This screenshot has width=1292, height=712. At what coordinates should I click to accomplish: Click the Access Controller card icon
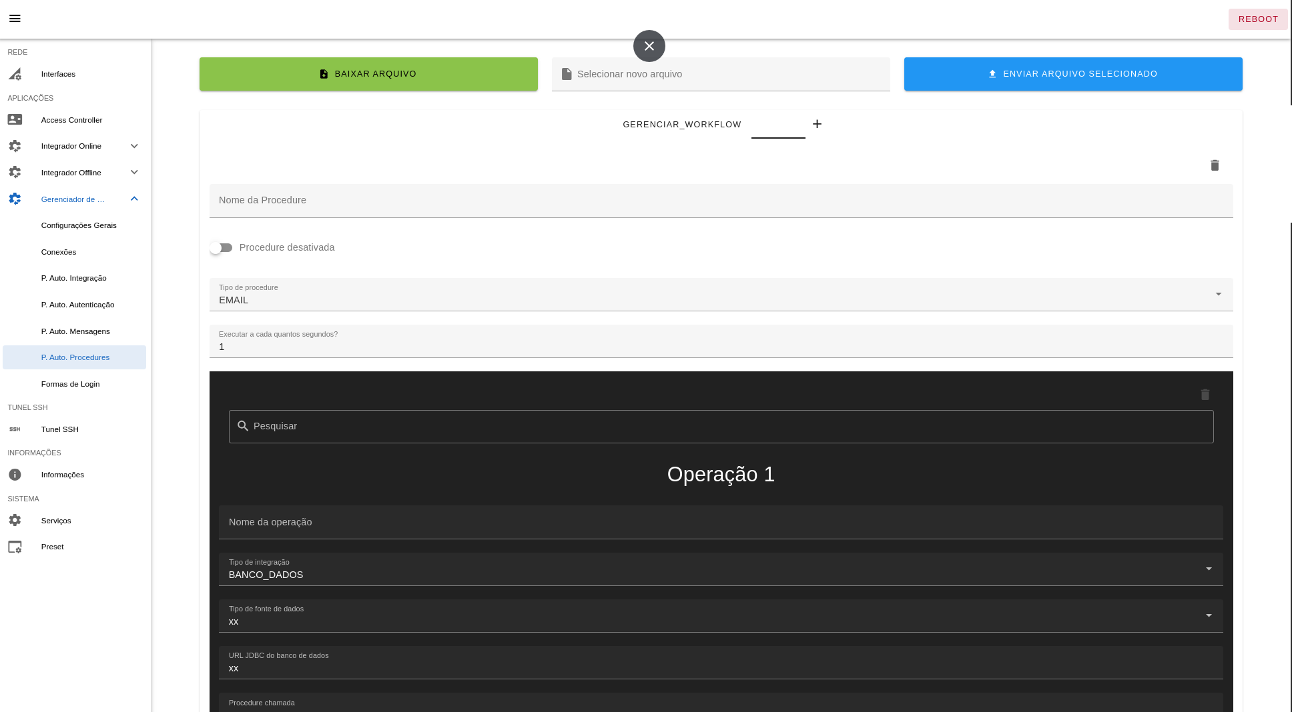pyautogui.click(x=15, y=120)
